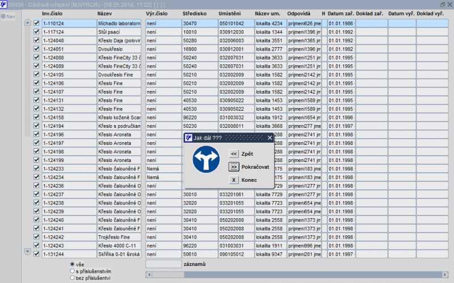Image resolution: width=454 pixels, height=283 pixels.
Task: Click the Umístění column header
Action: click(x=230, y=14)
